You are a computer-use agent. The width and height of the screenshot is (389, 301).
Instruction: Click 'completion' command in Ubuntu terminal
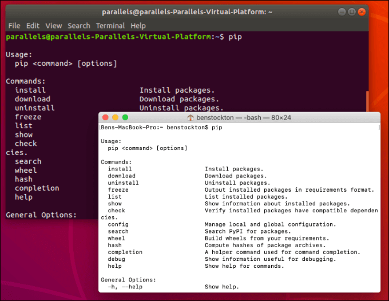[37, 188]
